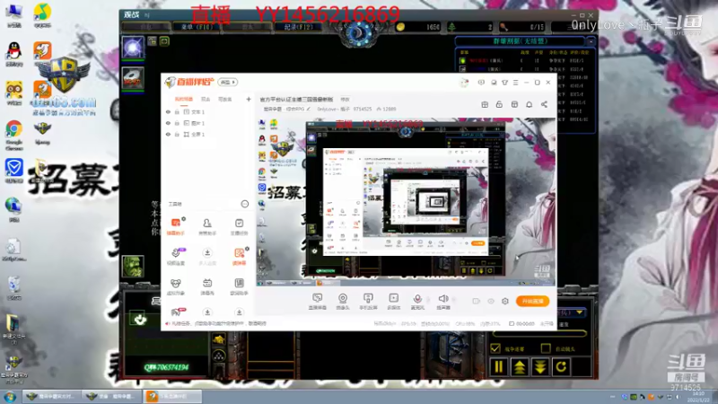Toggle lock on layer 全屏 1
718x404 pixels.
pyautogui.click(x=177, y=134)
